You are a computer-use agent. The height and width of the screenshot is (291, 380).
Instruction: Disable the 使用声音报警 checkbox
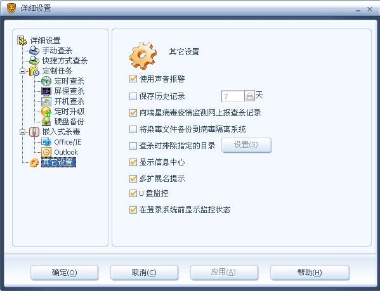pyautogui.click(x=133, y=79)
